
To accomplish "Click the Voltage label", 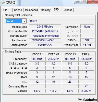I will tap(22, 91).
